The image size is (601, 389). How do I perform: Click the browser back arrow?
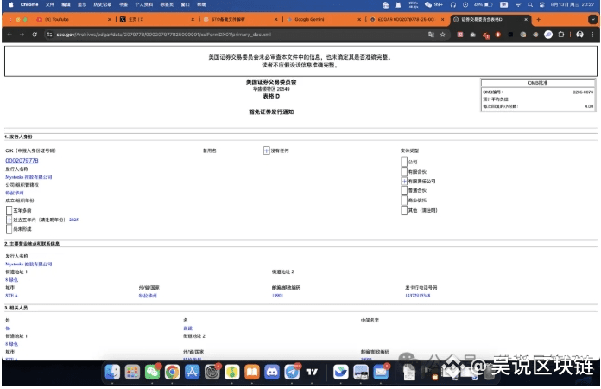9,34
